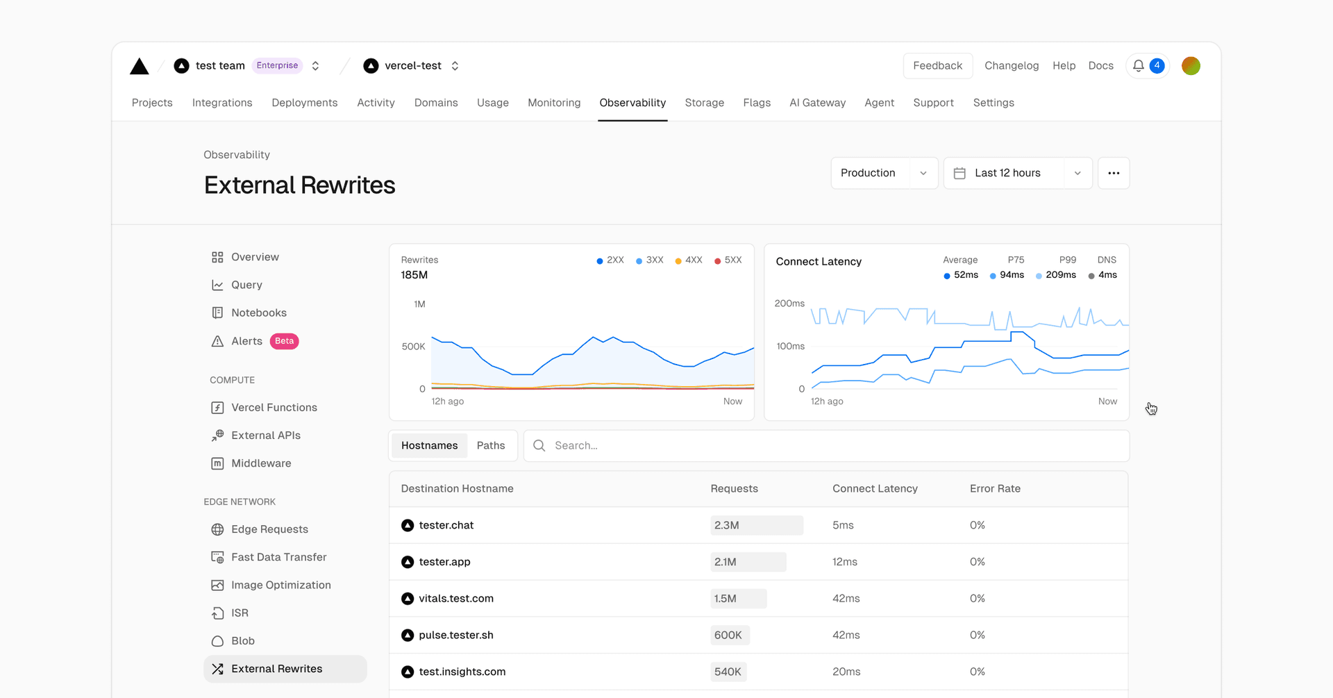Viewport: 1333px width, 698px height.
Task: Switch to the Paths tab
Action: pyautogui.click(x=491, y=446)
